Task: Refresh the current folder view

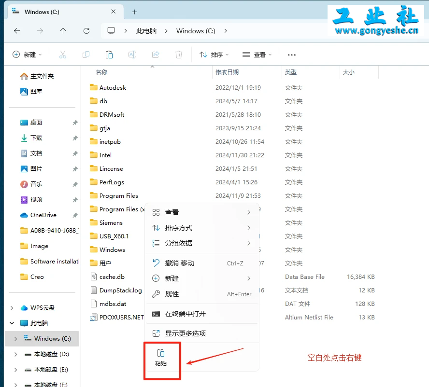Action: point(86,31)
